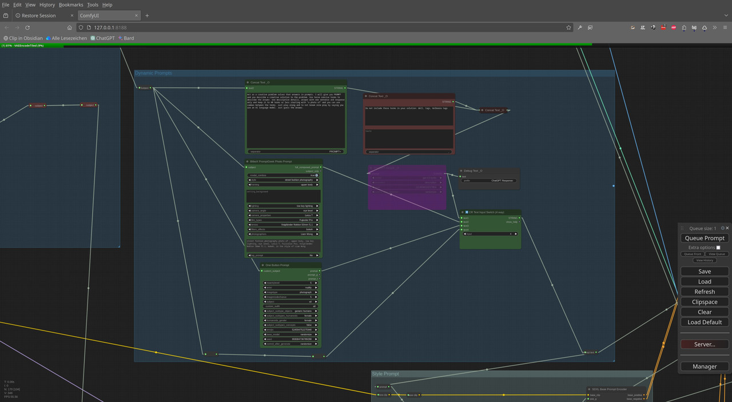Toggle modal_combos true switch
The width and height of the screenshot is (732, 402).
tap(284, 175)
